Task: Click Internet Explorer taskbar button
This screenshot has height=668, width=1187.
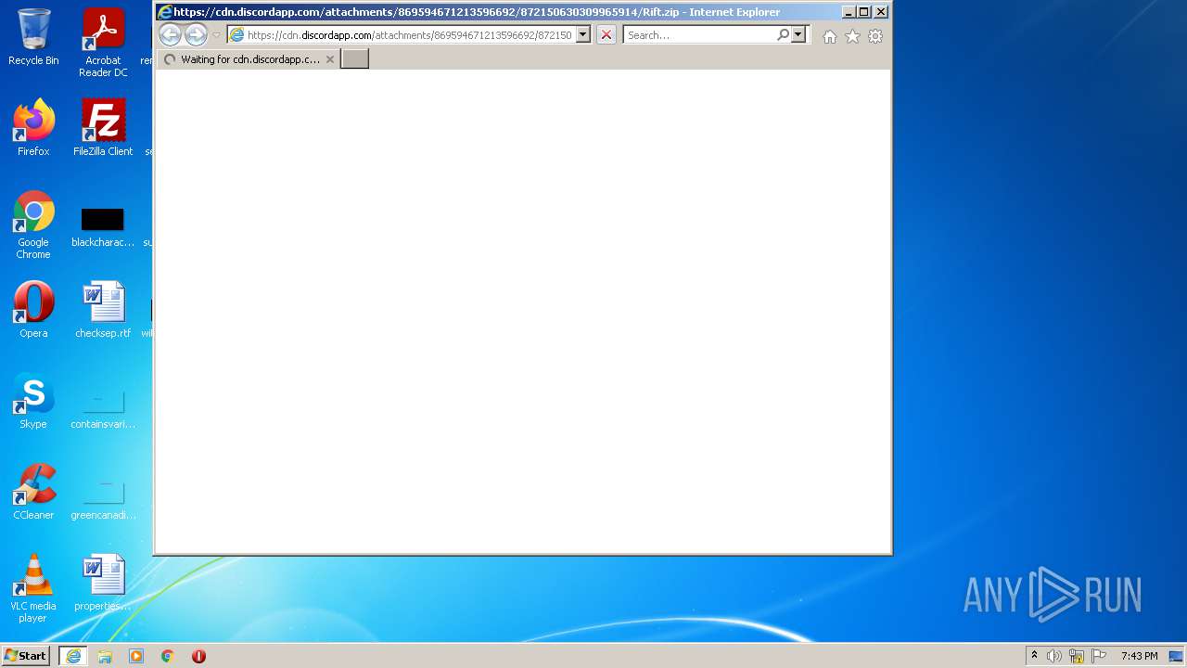Action: coord(73,656)
